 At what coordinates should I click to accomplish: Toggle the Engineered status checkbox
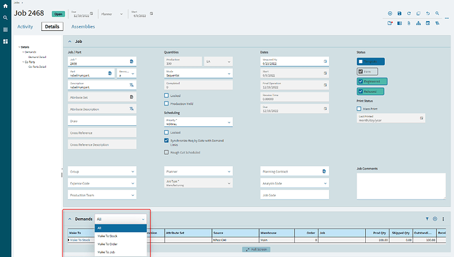pos(361,82)
